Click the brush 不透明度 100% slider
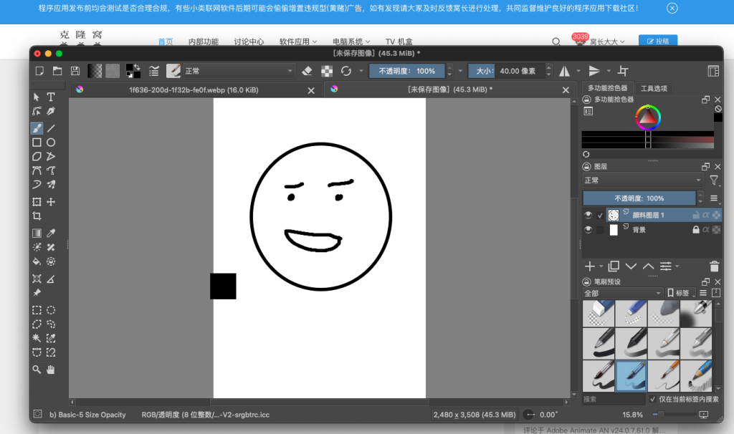The image size is (734, 434). [x=407, y=71]
